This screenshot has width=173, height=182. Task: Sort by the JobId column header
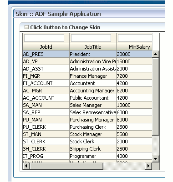46,47
